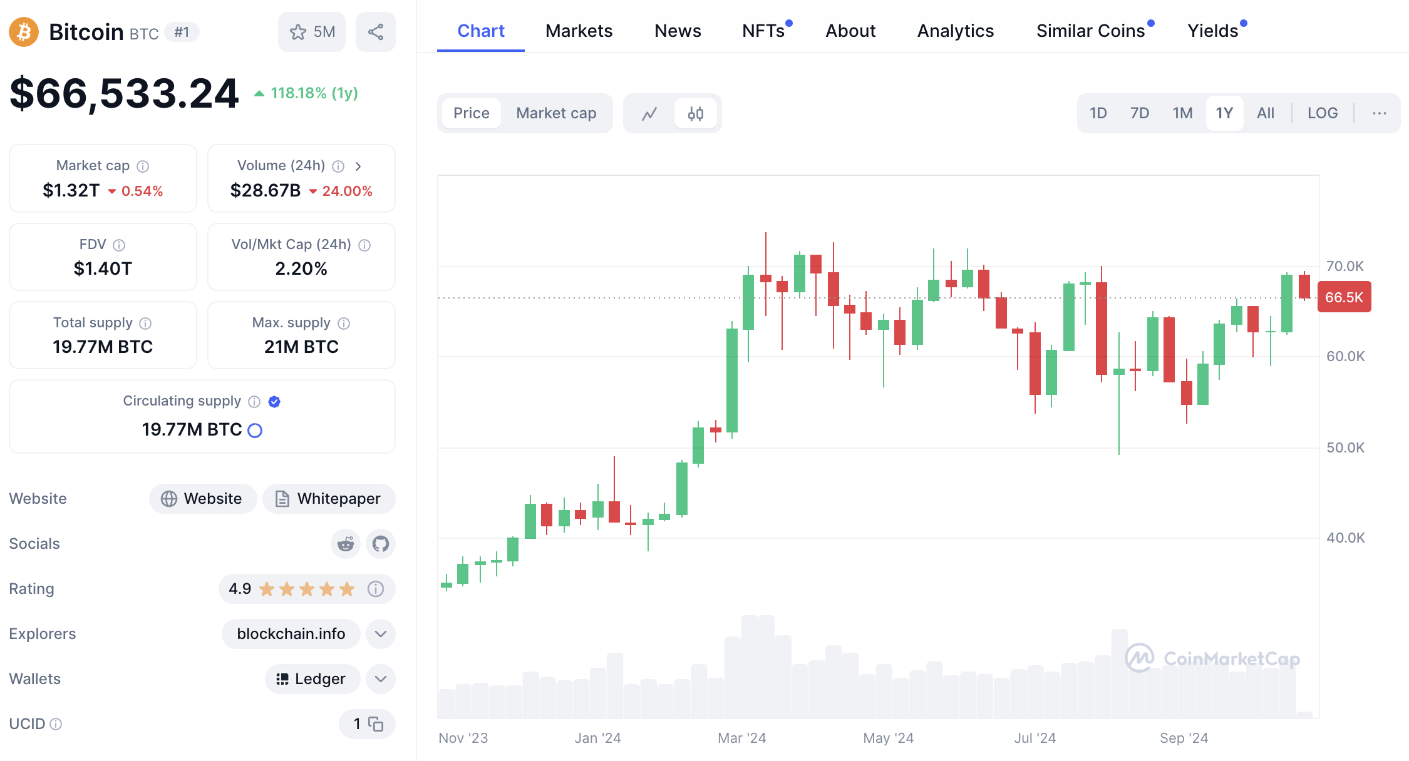Screen dimensions: 1409x761
Task: Click circulating supply progress ring
Action: tap(255, 430)
